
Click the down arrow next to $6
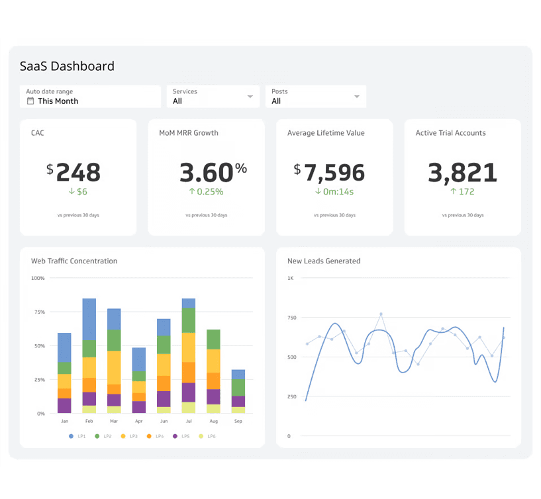[72, 192]
